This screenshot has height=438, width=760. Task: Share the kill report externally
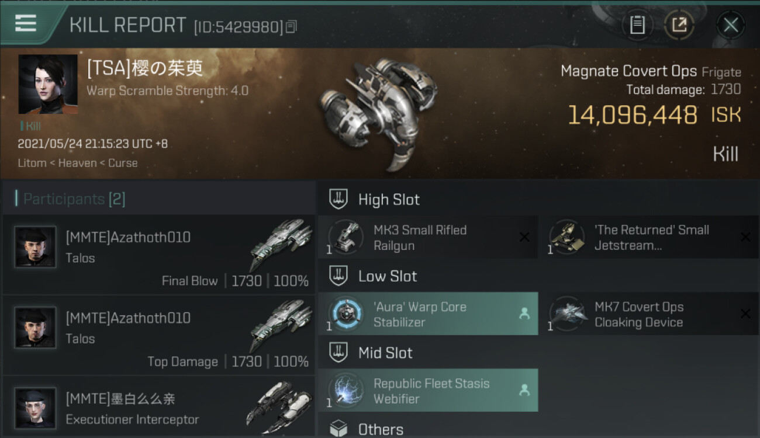point(679,25)
